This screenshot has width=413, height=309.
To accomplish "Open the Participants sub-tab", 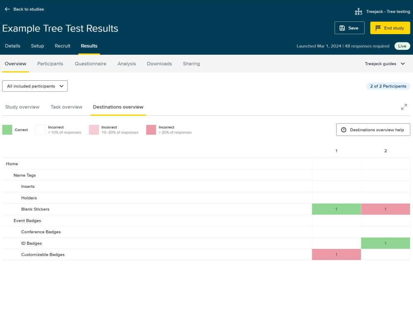I will [50, 63].
